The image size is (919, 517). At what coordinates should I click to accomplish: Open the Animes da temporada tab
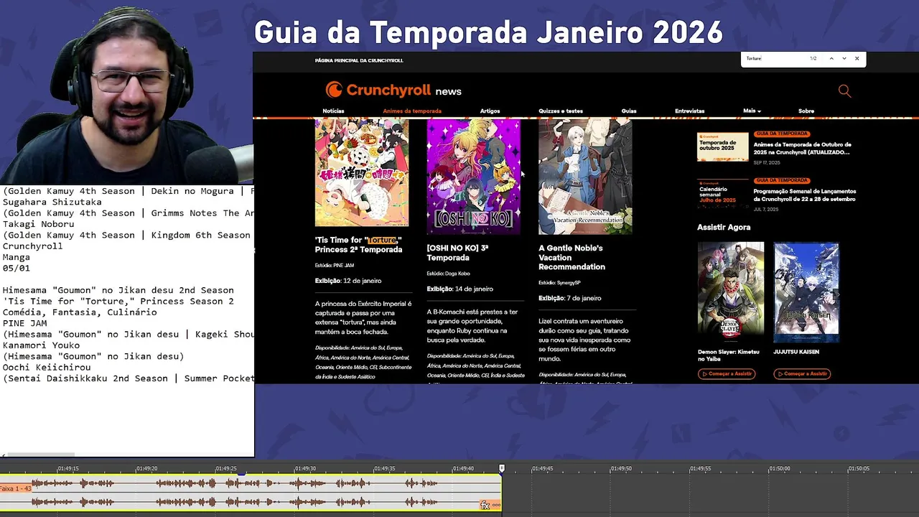coord(412,111)
